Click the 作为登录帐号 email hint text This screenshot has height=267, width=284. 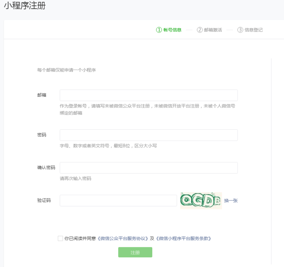(147, 110)
